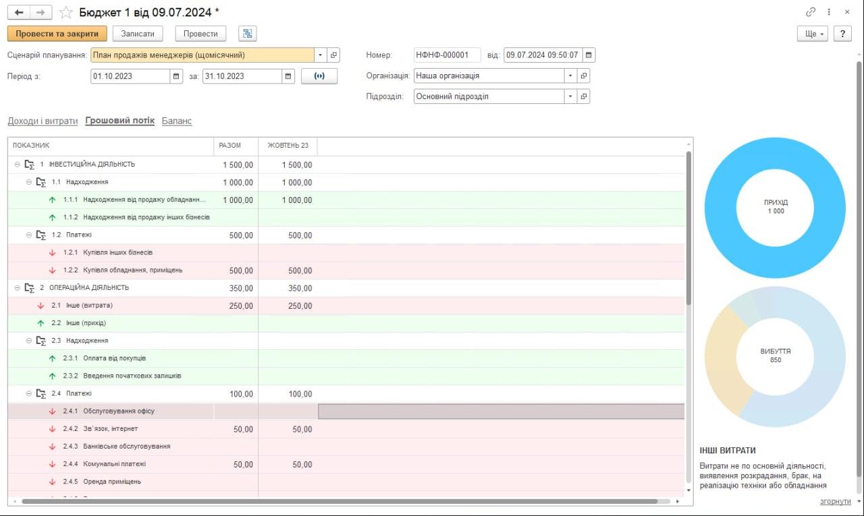Click green arrow of Інше (прихід) row
This screenshot has height=516, width=864.
[40, 323]
